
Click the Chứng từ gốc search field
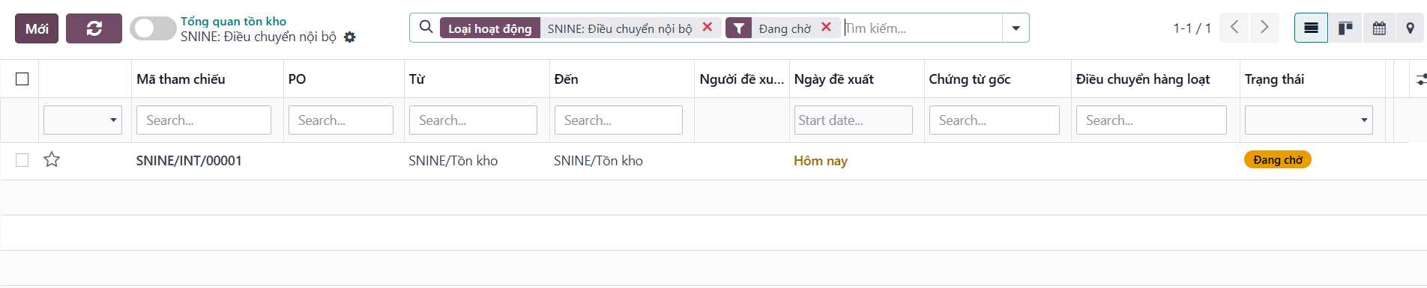click(x=995, y=120)
